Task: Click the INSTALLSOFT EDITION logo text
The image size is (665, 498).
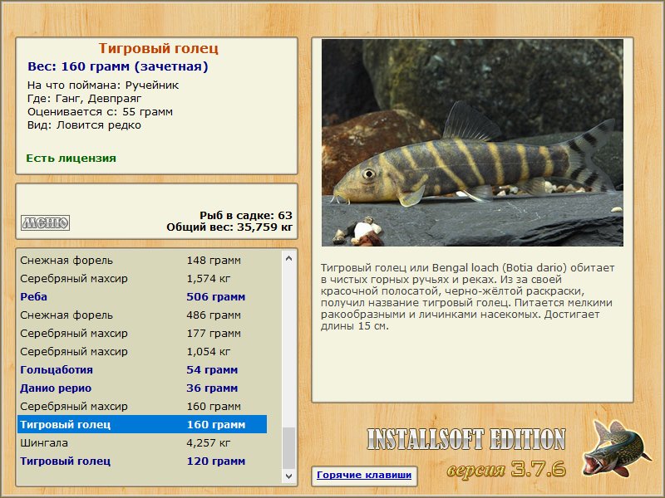Action: [x=466, y=439]
